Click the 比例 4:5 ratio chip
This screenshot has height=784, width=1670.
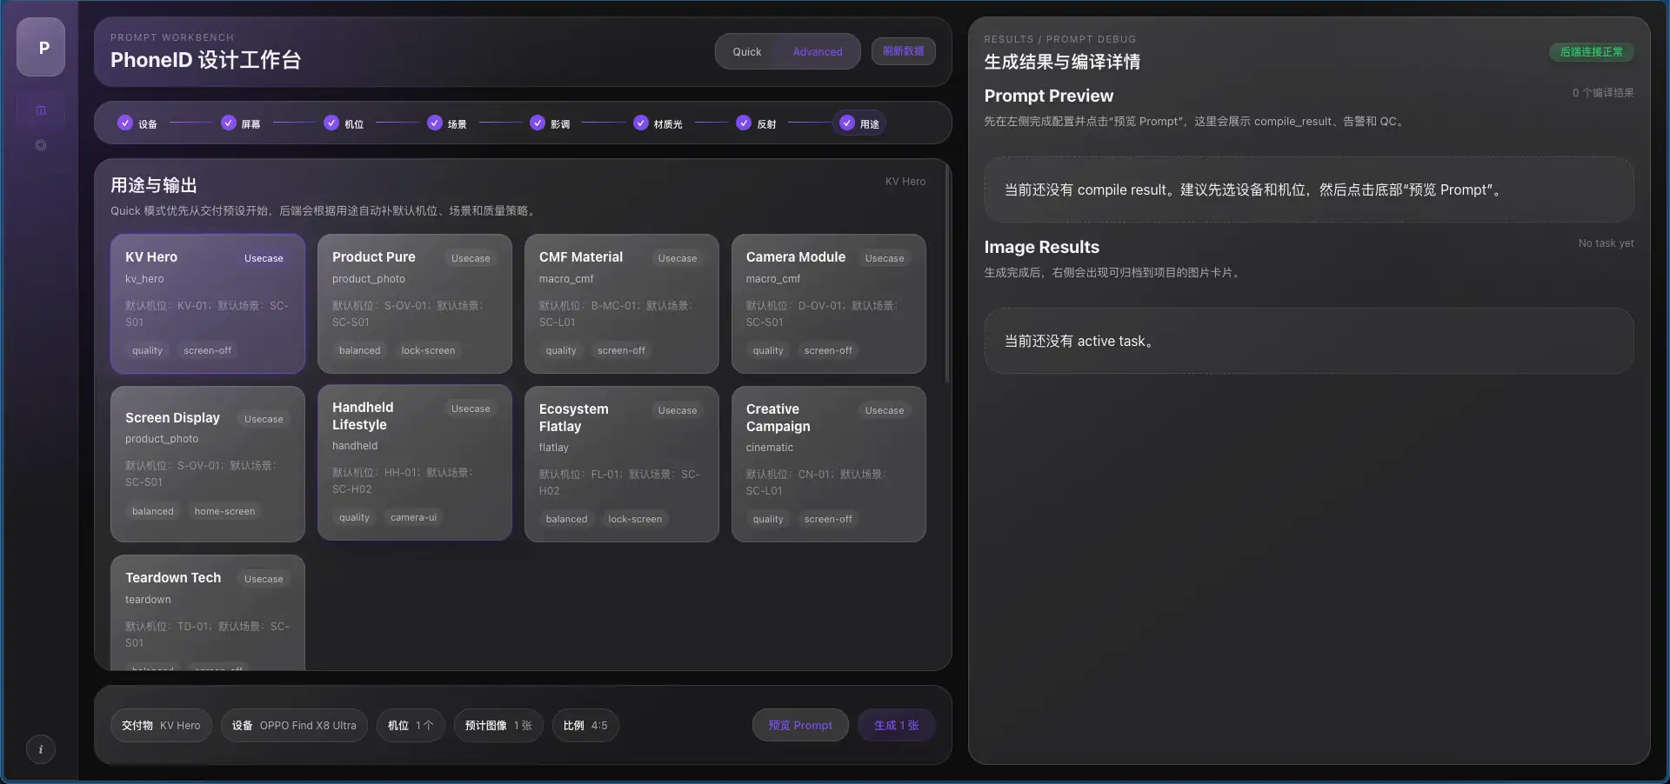[585, 725]
